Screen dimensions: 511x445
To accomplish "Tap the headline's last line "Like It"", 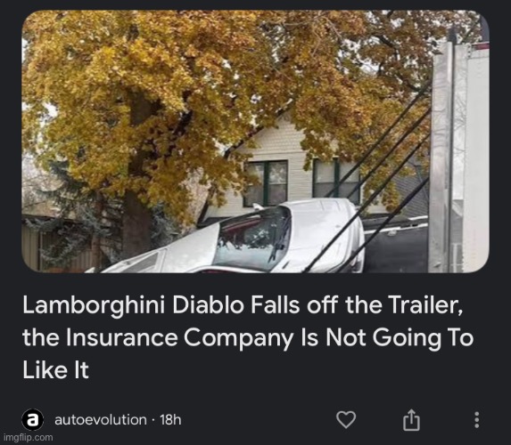I will tap(55, 370).
